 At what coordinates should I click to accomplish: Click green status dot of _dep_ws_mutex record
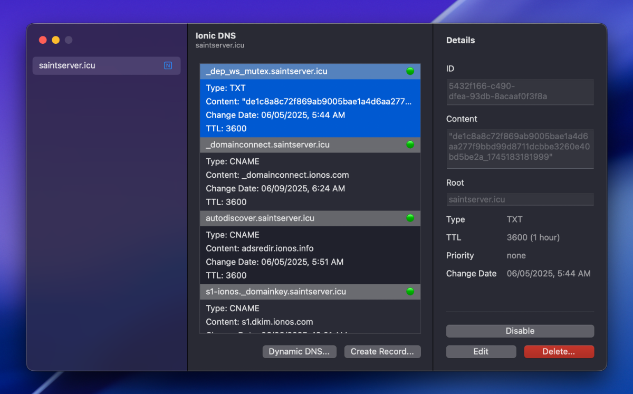point(410,71)
